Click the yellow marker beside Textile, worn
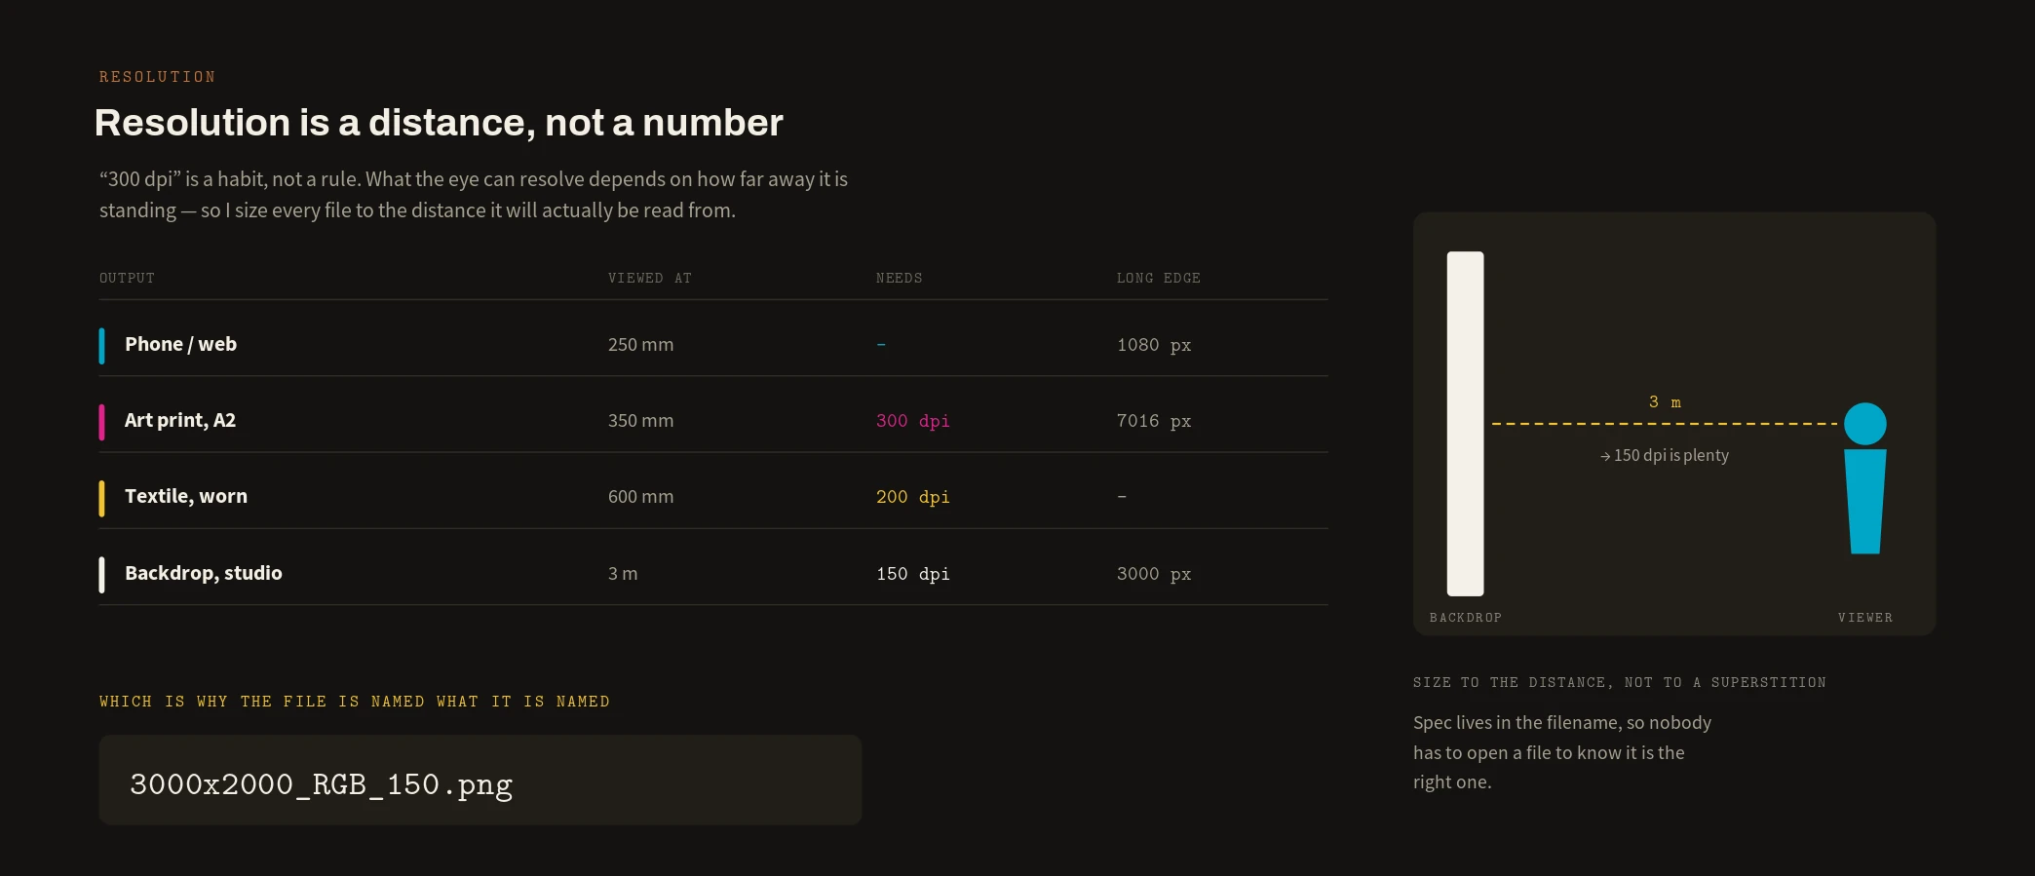Screen dimensions: 2035x876 tap(101, 498)
